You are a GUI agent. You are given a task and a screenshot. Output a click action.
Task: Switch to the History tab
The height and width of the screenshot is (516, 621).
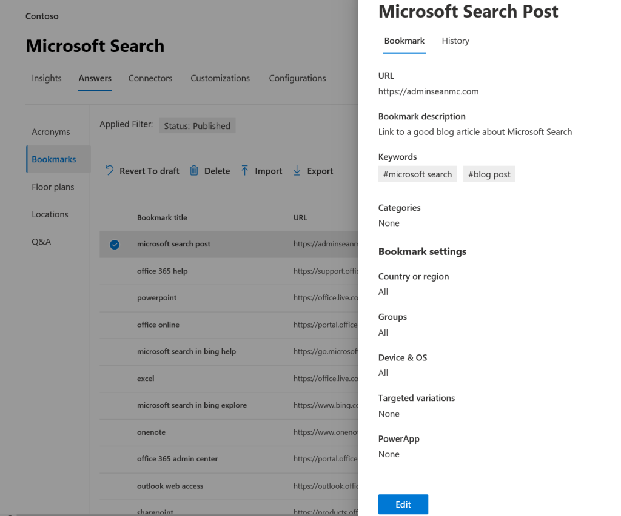(x=455, y=41)
